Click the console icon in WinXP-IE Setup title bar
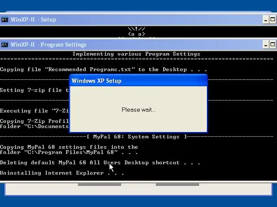This screenshot has height=207, width=277. [x=5, y=19]
